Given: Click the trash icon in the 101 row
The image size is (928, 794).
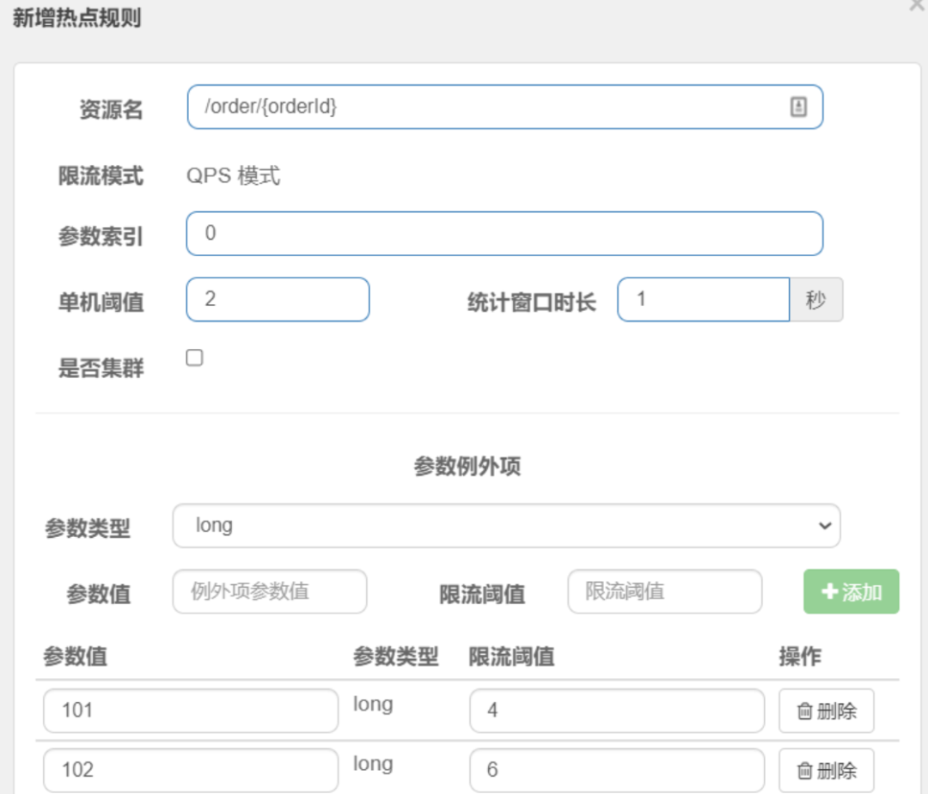Looking at the screenshot, I should coord(804,711).
